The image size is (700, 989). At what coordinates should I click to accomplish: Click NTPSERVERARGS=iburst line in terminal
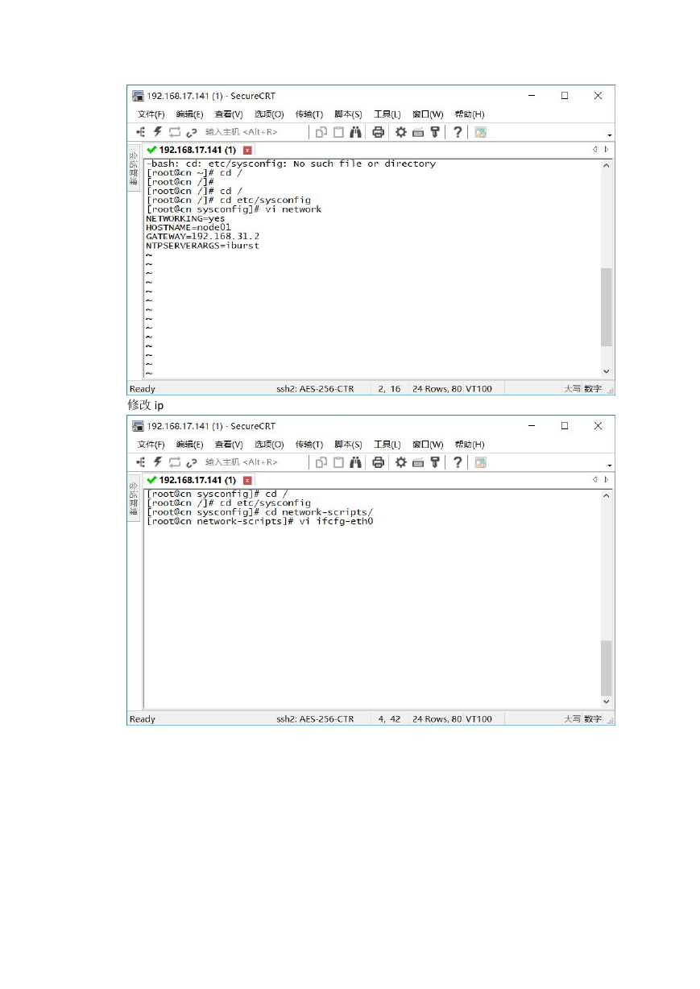(x=202, y=245)
